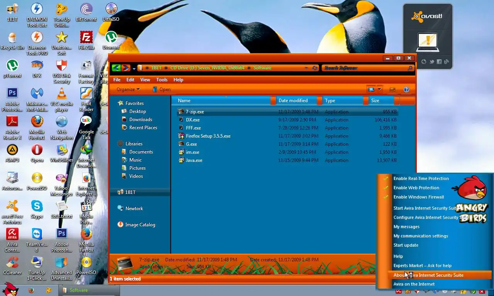Open the Size column filter dropdown

397,101
